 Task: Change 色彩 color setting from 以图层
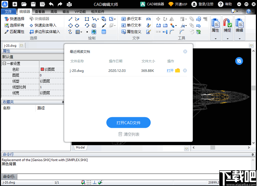51,69
